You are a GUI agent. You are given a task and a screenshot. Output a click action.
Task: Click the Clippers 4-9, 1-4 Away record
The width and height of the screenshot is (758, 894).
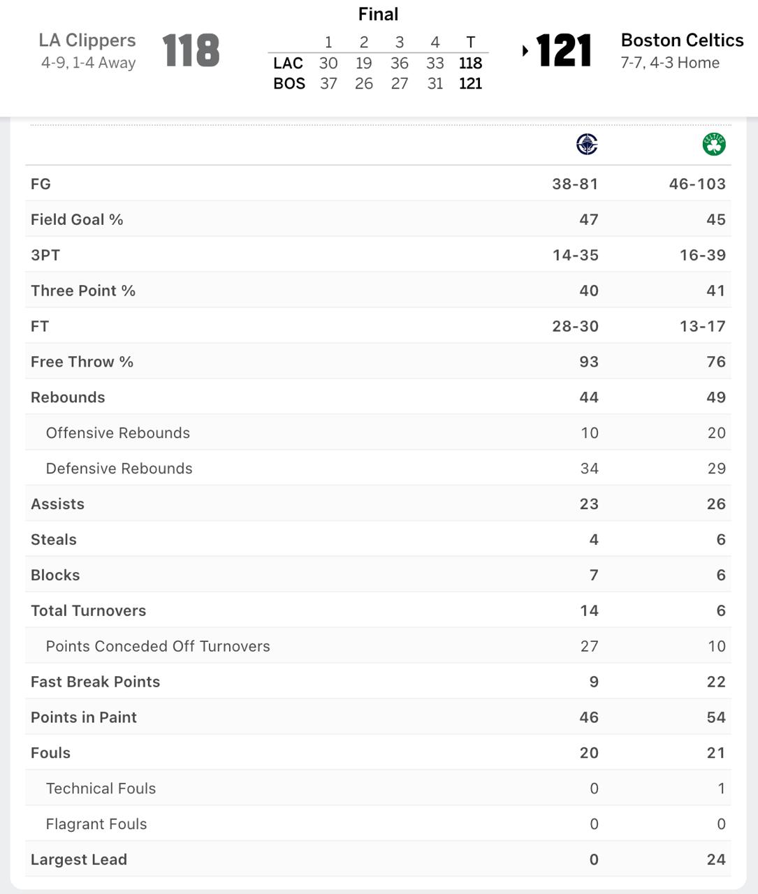(x=88, y=63)
